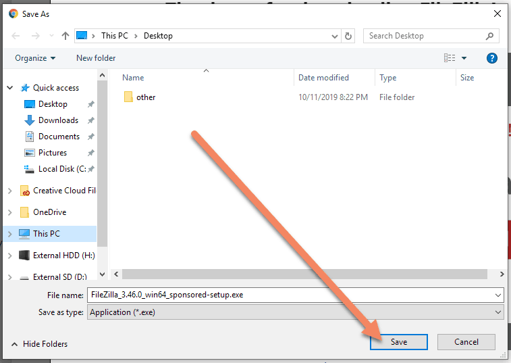The width and height of the screenshot is (511, 363).
Task: Open the File name dropdown arrow
Action: 498,295
